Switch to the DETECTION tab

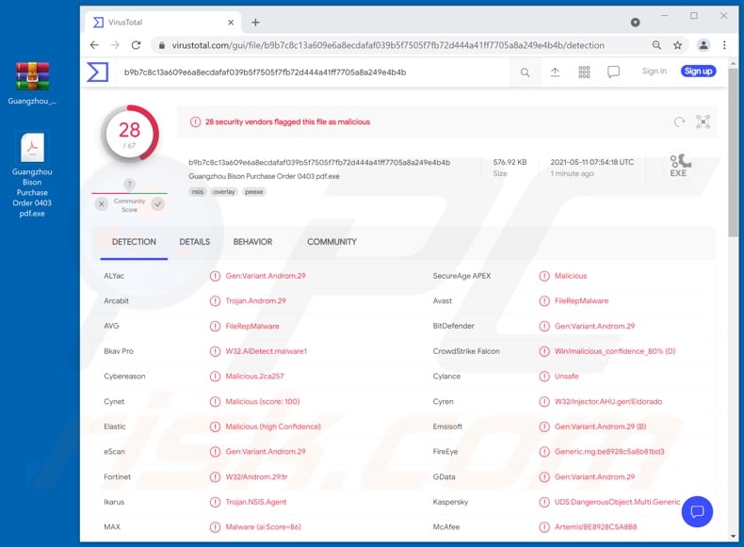coord(134,242)
